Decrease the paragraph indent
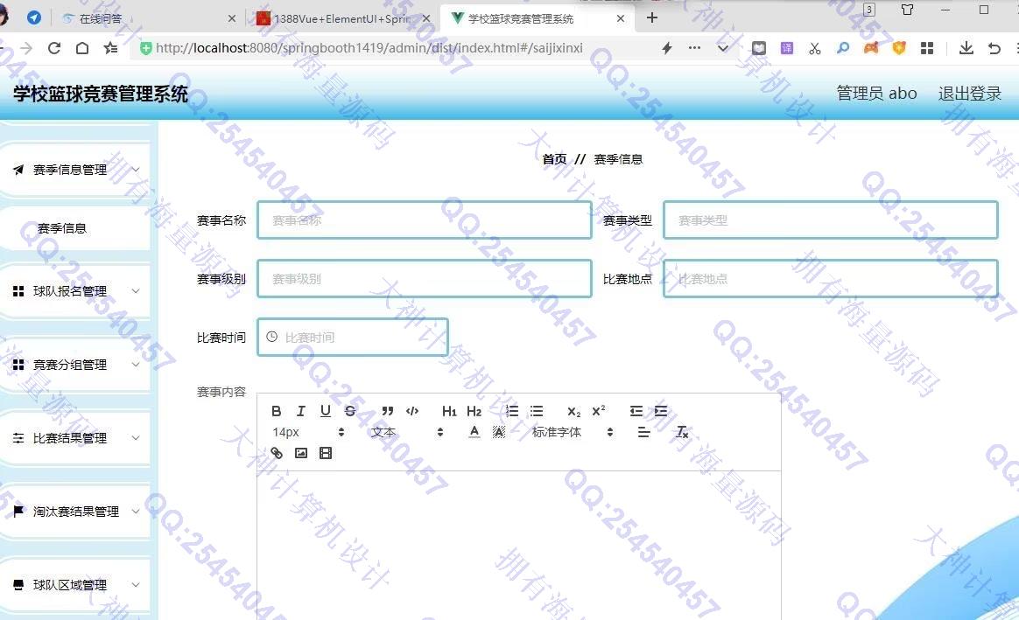Image resolution: width=1019 pixels, height=620 pixels. [x=636, y=411]
